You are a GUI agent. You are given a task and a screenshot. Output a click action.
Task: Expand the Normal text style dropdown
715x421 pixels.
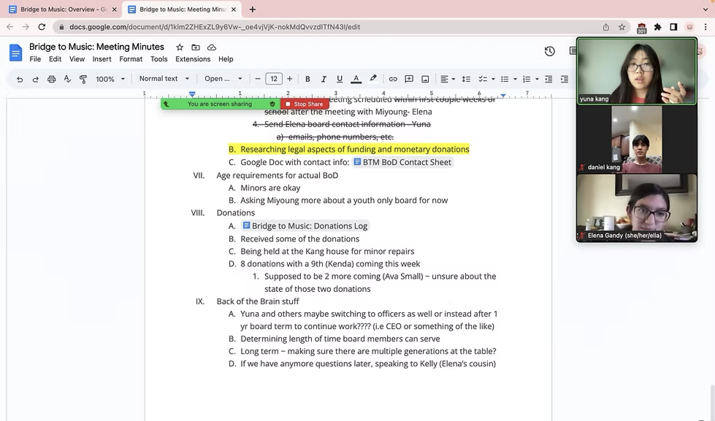pos(164,79)
